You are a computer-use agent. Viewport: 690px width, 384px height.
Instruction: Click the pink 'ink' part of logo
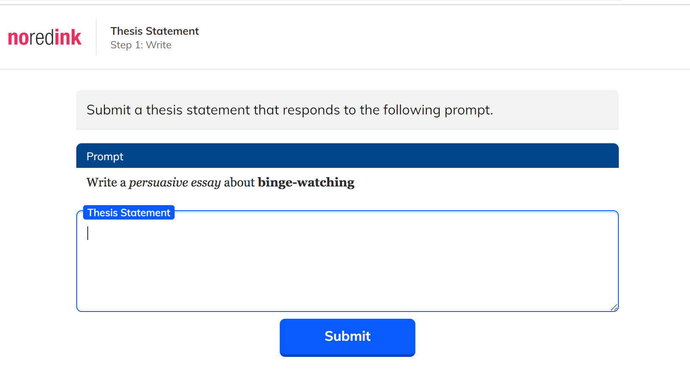click(x=68, y=37)
